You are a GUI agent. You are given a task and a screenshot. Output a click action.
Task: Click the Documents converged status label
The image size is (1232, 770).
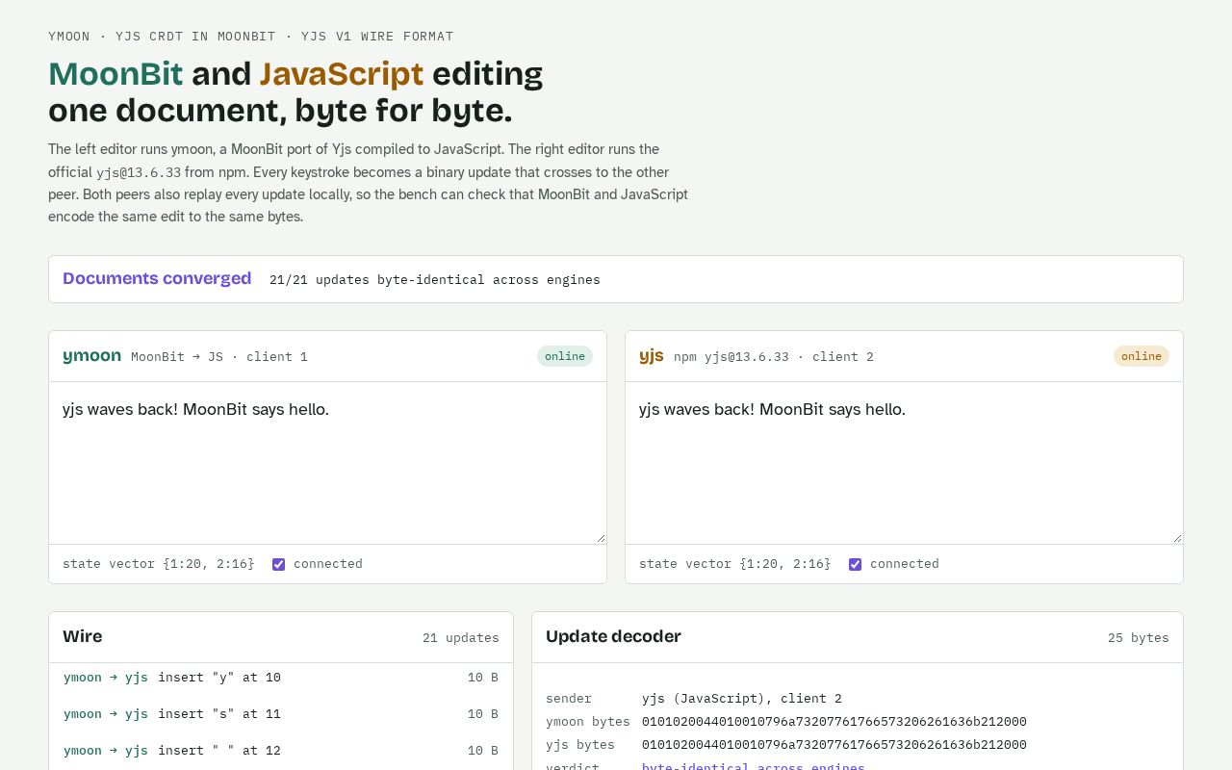point(157,278)
